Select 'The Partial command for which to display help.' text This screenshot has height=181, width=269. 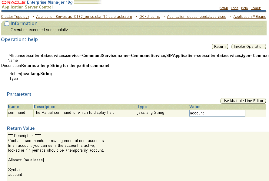(75, 112)
